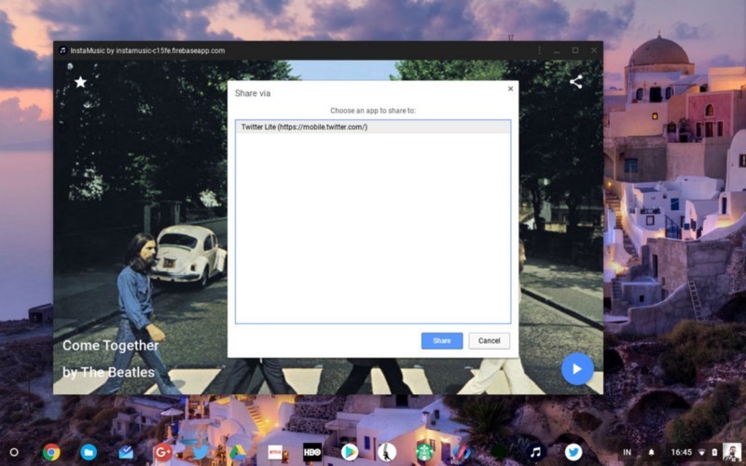Open Twitter Lite circle icon on shelf

(x=573, y=452)
